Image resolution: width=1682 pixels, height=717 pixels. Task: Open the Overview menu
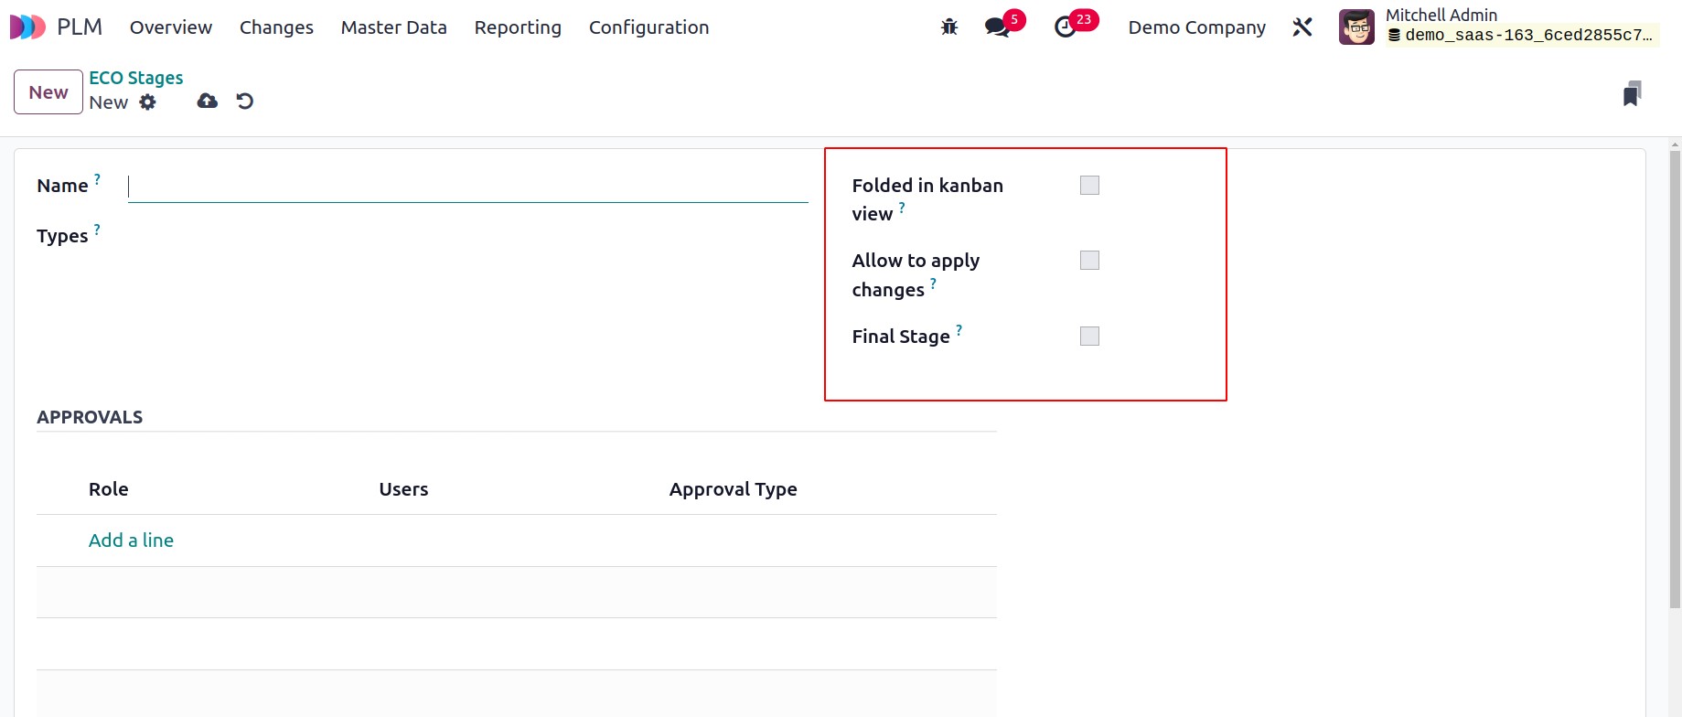point(171,27)
